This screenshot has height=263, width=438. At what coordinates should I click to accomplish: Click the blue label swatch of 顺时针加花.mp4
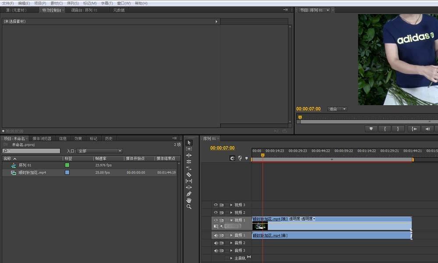(x=67, y=173)
